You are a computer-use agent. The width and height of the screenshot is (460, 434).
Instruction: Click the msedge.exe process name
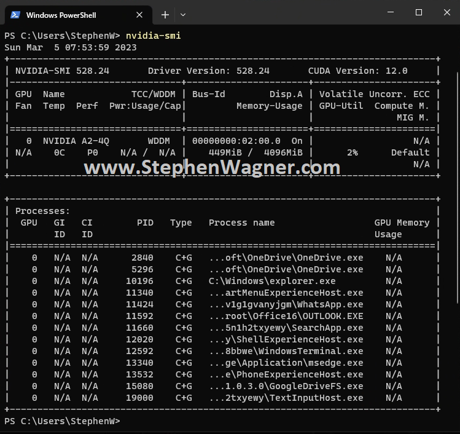[286, 363]
